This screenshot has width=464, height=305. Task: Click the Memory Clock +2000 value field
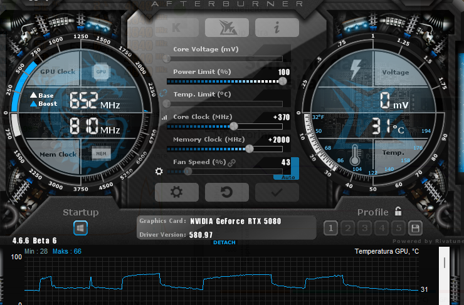coord(279,140)
